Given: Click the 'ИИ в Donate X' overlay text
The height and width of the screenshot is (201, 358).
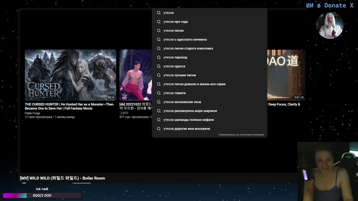Looking at the screenshot, I should [x=330, y=6].
